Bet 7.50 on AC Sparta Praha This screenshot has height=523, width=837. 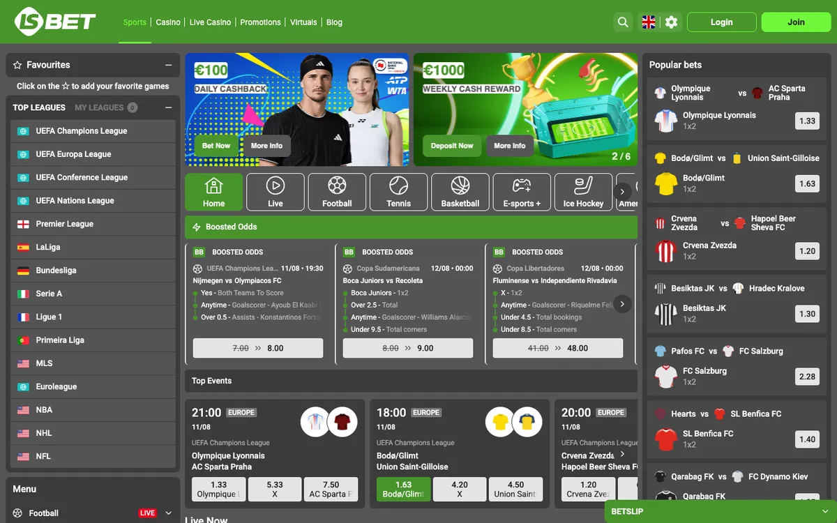click(331, 489)
